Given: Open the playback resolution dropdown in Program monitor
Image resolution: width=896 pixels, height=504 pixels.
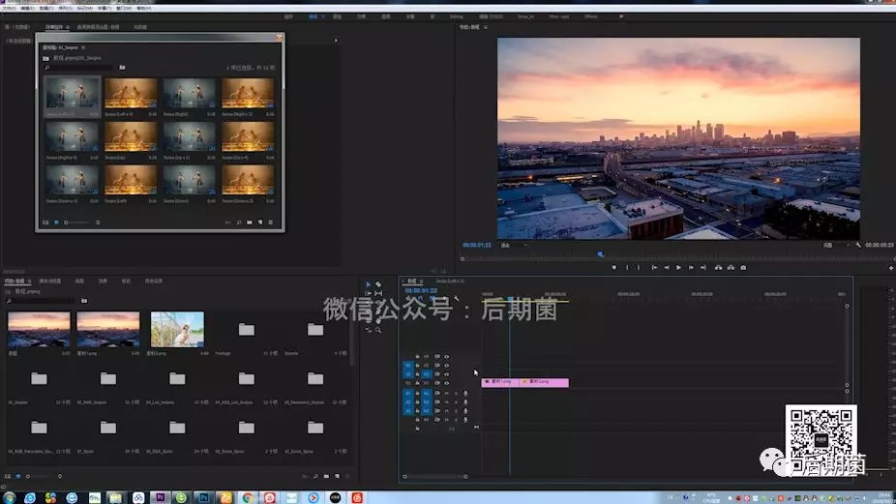Looking at the screenshot, I should pyautogui.click(x=832, y=245).
